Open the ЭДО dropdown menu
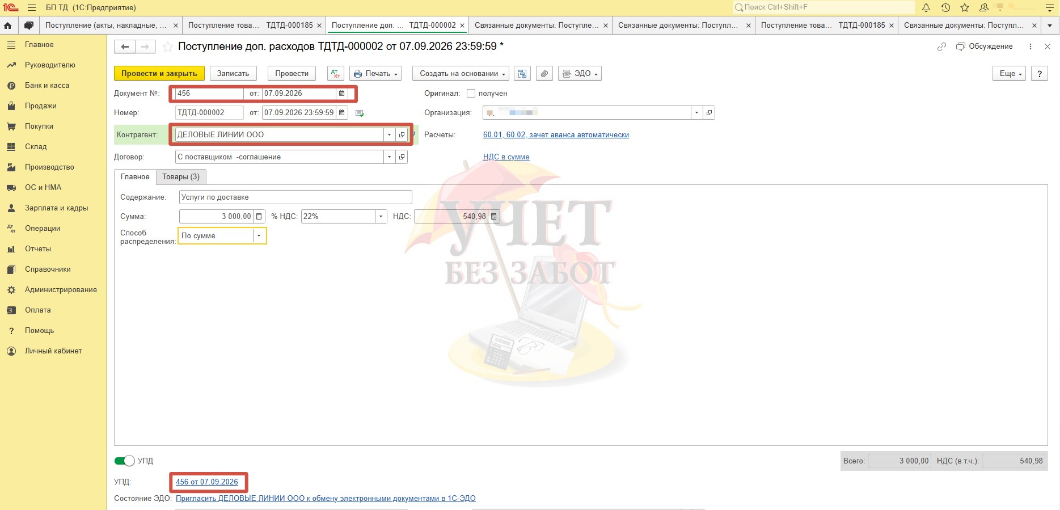 pos(580,74)
